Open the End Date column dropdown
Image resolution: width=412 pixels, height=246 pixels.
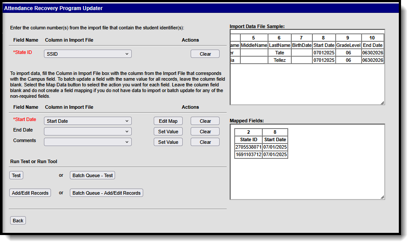tap(88, 132)
